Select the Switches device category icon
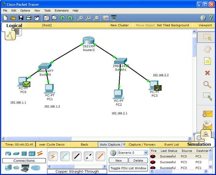This screenshot has width=216, height=175. tap(16, 154)
